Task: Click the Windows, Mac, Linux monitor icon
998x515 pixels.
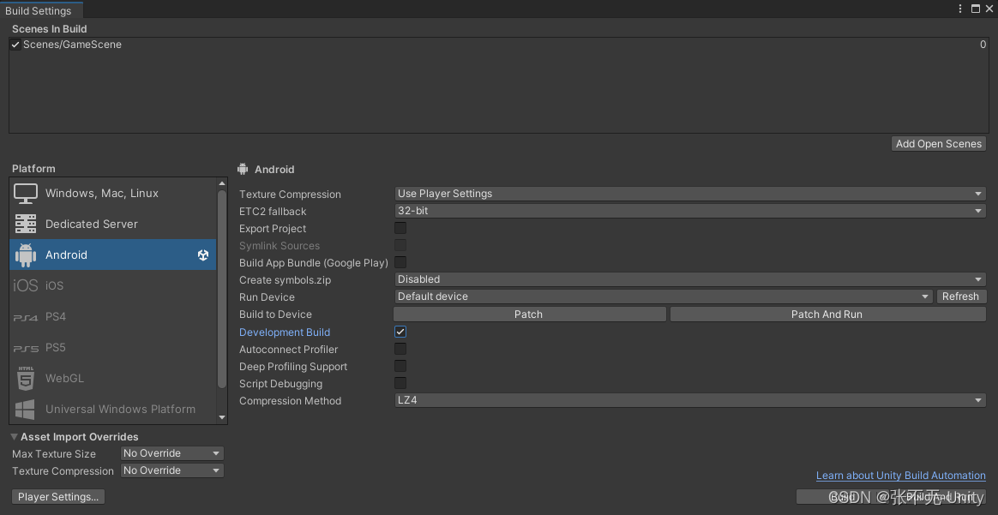Action: click(x=26, y=194)
